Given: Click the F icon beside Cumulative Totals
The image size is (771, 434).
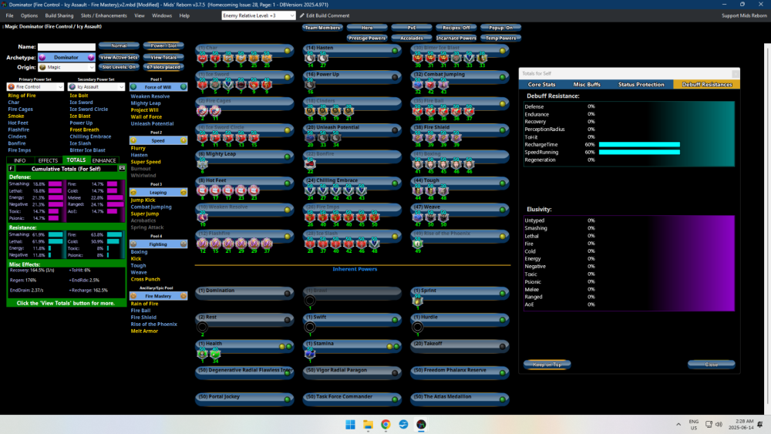Looking at the screenshot, I should coord(11,169).
